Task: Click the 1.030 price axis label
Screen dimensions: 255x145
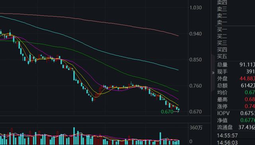Action: pos(196,8)
